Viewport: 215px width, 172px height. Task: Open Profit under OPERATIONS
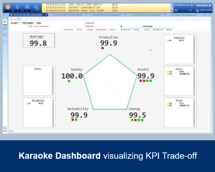coord(136,30)
